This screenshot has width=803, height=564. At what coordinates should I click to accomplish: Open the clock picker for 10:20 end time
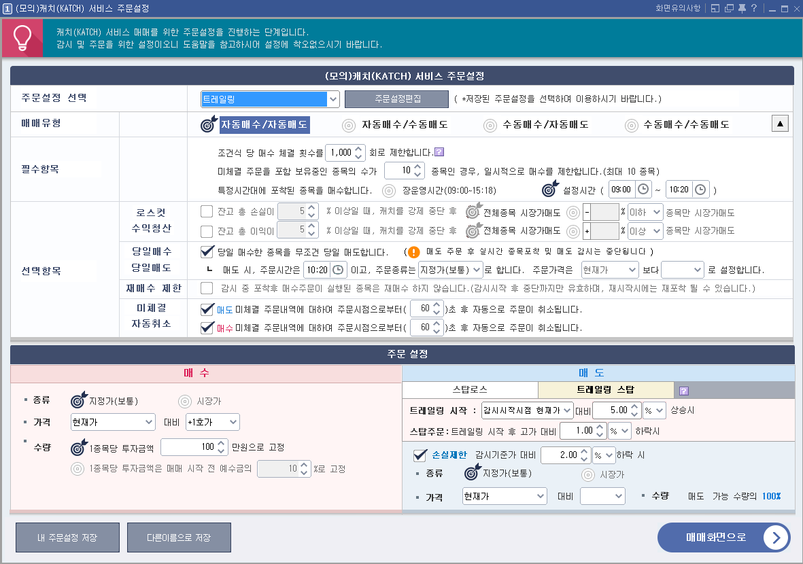[700, 190]
